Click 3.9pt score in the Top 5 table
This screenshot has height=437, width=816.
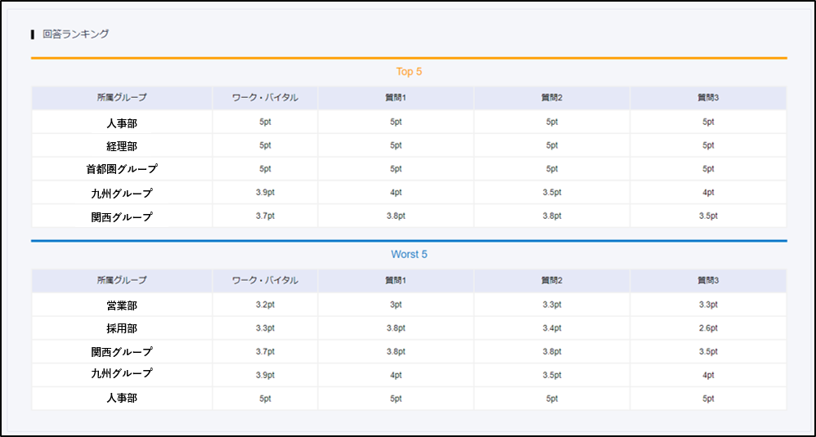point(265,193)
